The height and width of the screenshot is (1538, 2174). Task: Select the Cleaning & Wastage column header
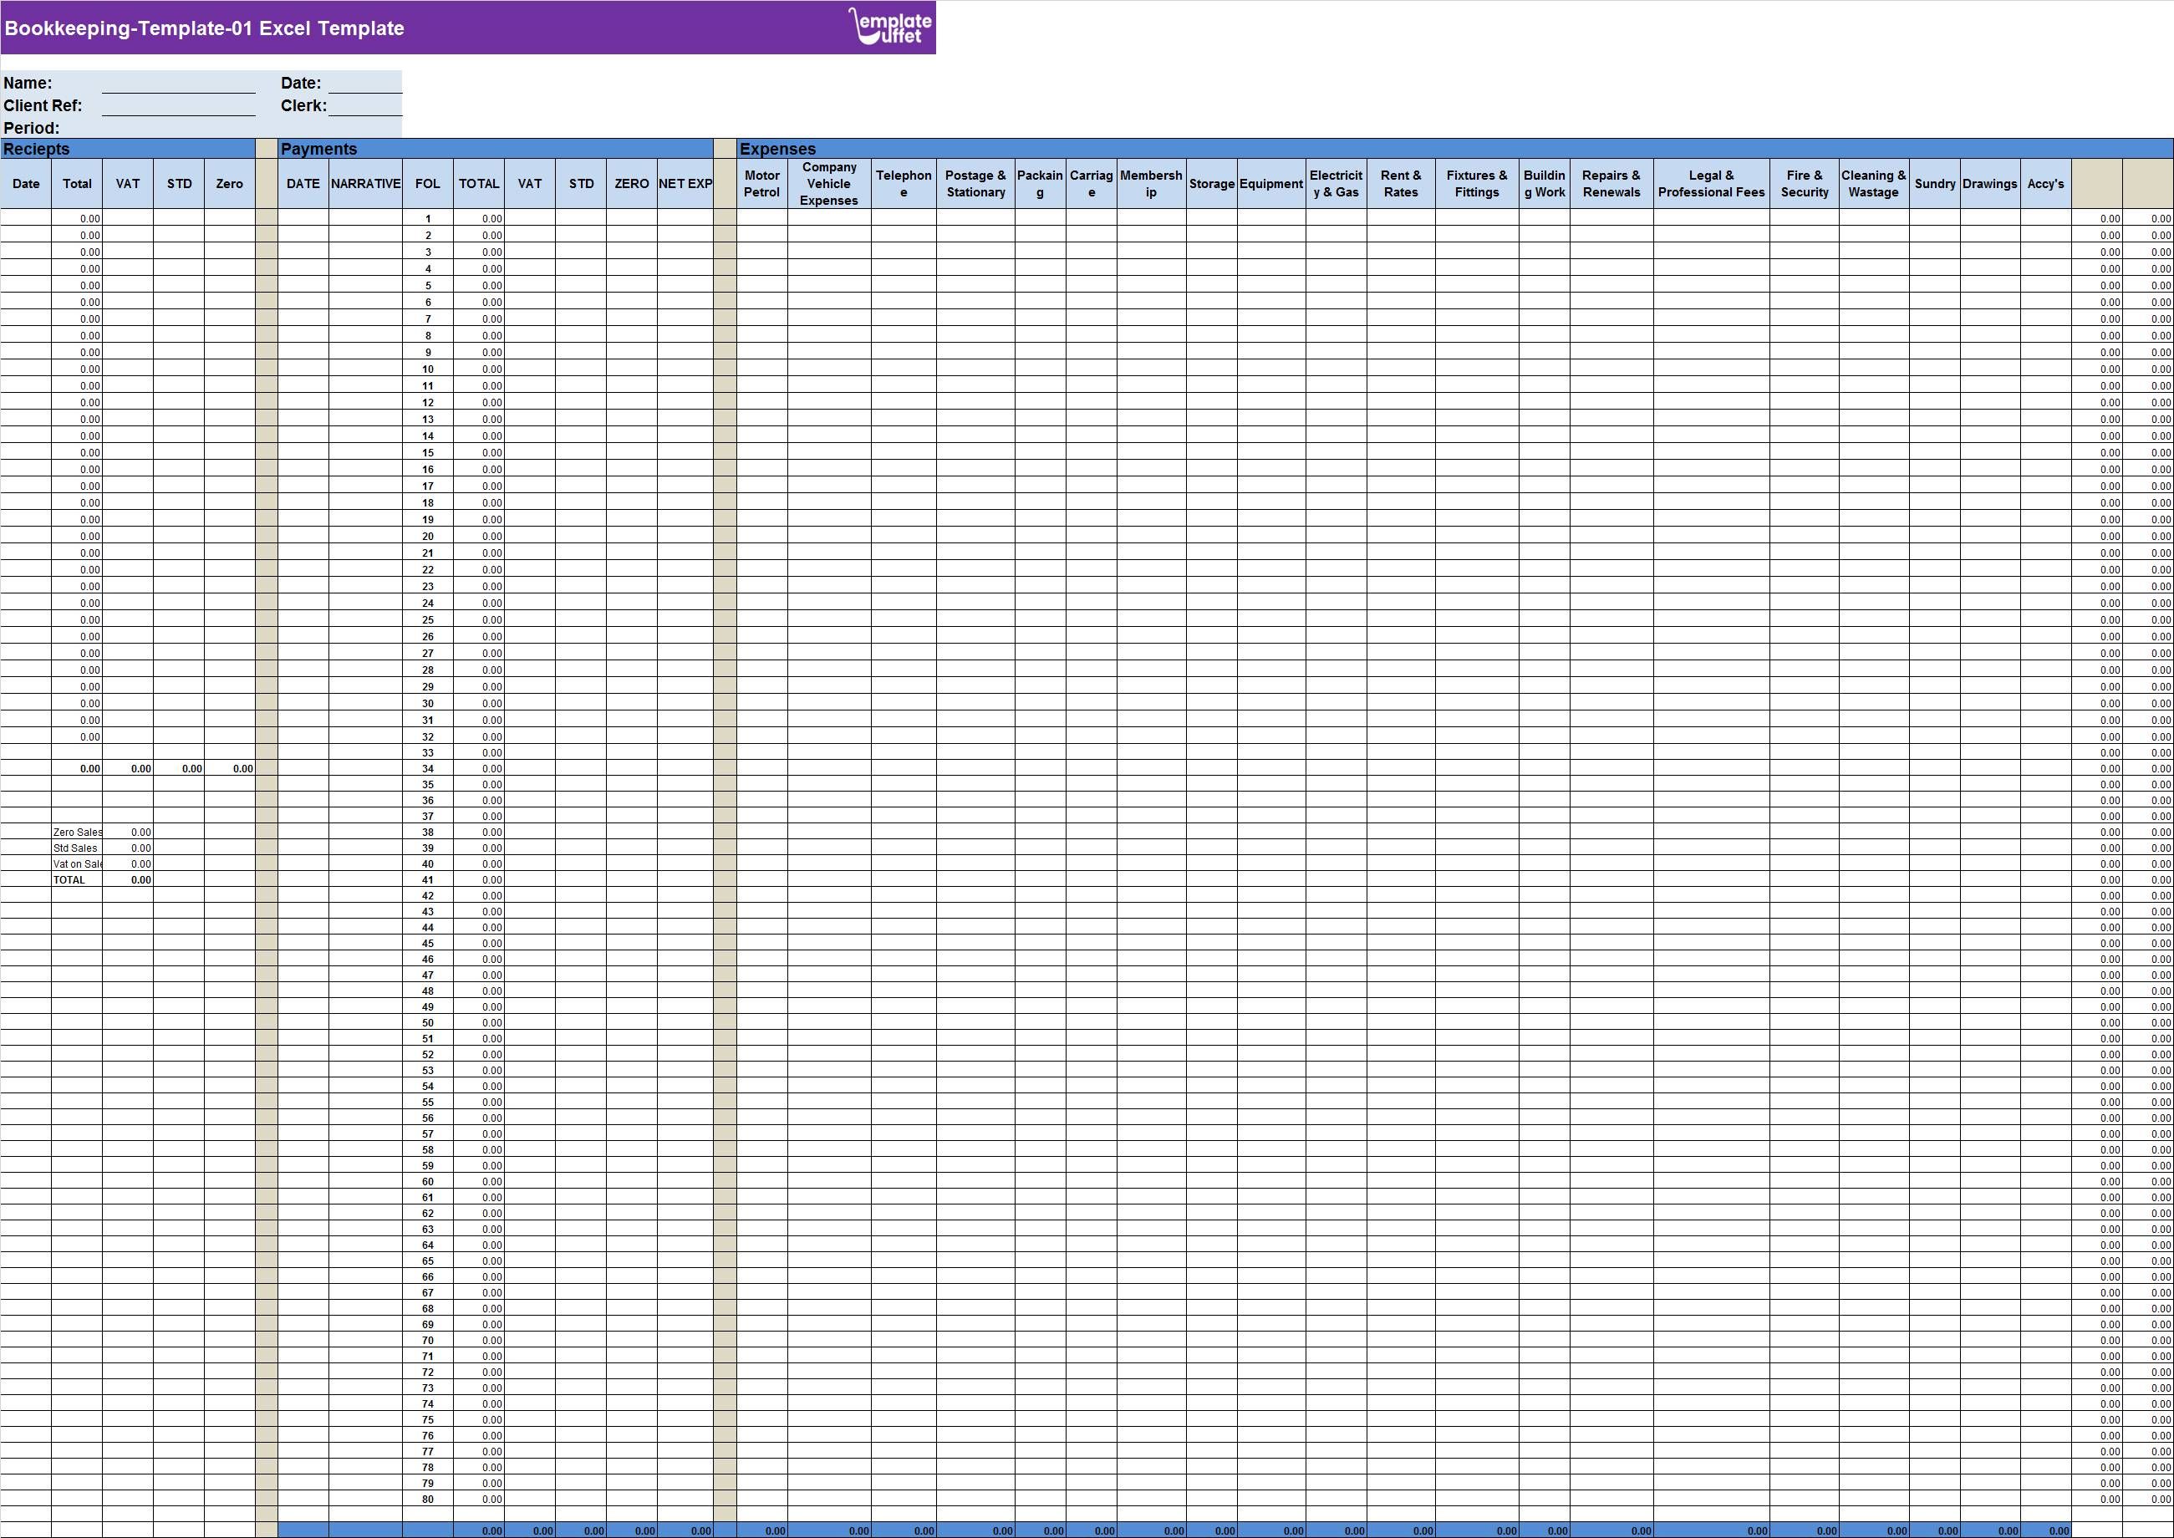click(1874, 183)
